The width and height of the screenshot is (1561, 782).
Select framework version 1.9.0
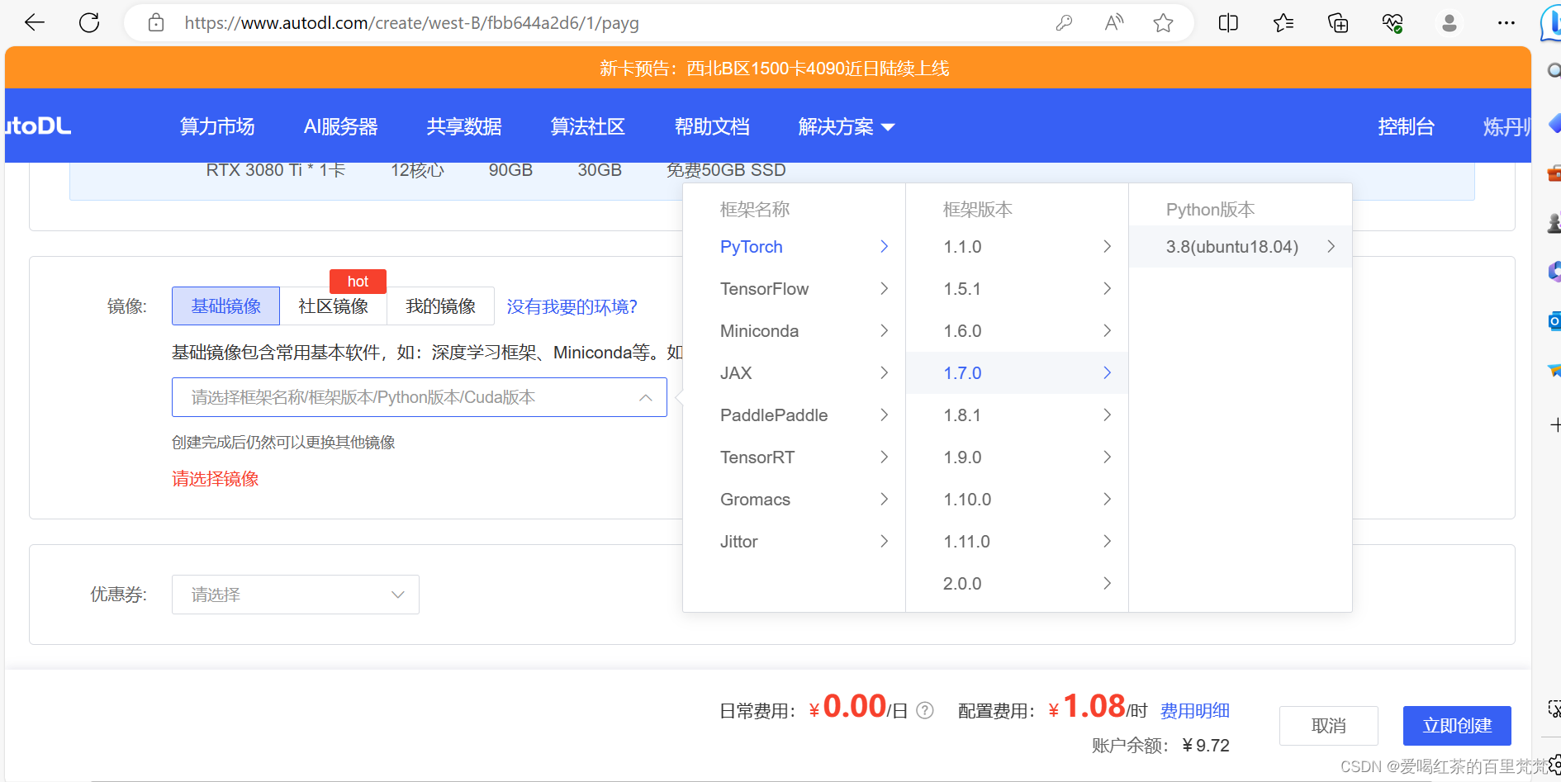[1018, 457]
